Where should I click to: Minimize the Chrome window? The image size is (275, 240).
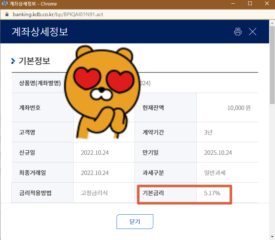[233, 4]
